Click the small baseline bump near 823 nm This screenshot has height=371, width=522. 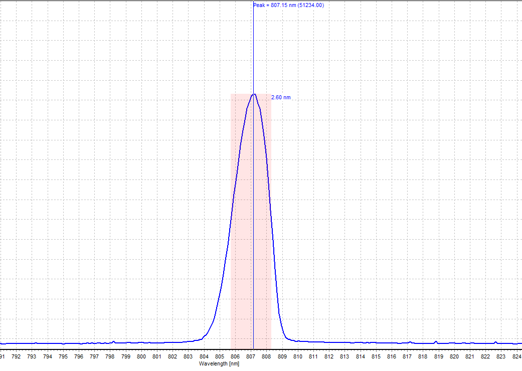pos(495,342)
